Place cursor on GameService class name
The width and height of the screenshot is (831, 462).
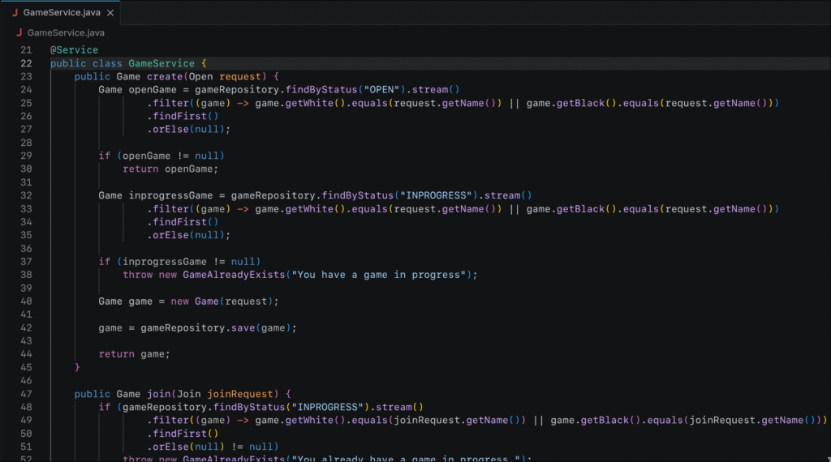[x=161, y=63]
